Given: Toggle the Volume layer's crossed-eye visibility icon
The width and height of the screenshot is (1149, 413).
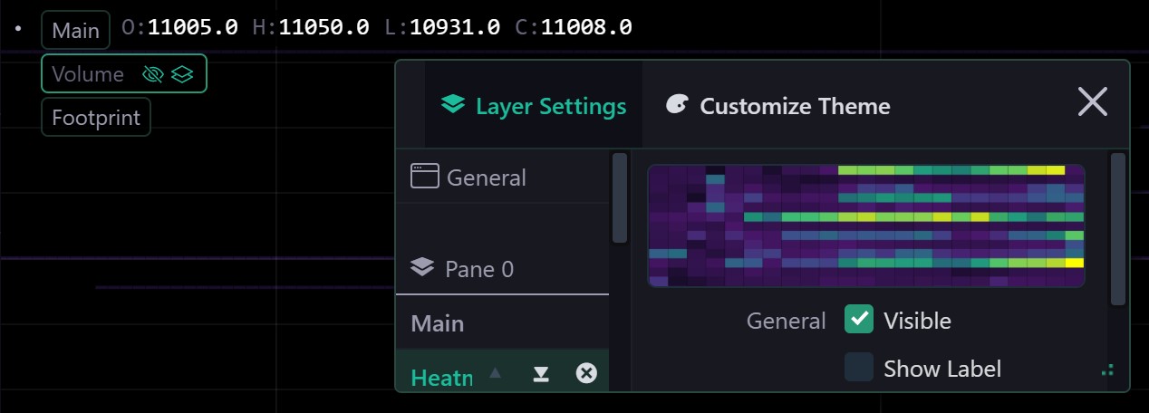Looking at the screenshot, I should coord(153,74).
